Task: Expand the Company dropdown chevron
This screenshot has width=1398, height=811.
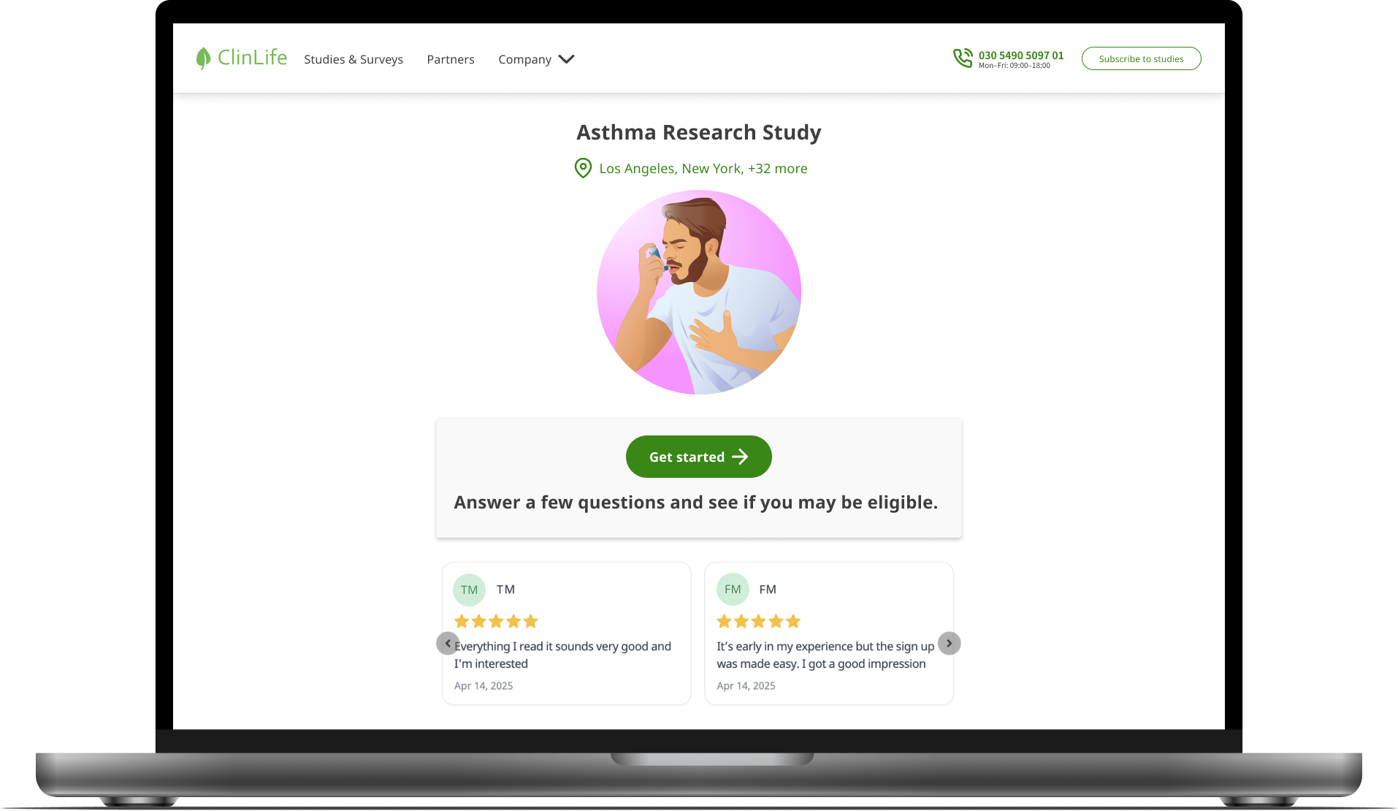Action: pos(566,59)
